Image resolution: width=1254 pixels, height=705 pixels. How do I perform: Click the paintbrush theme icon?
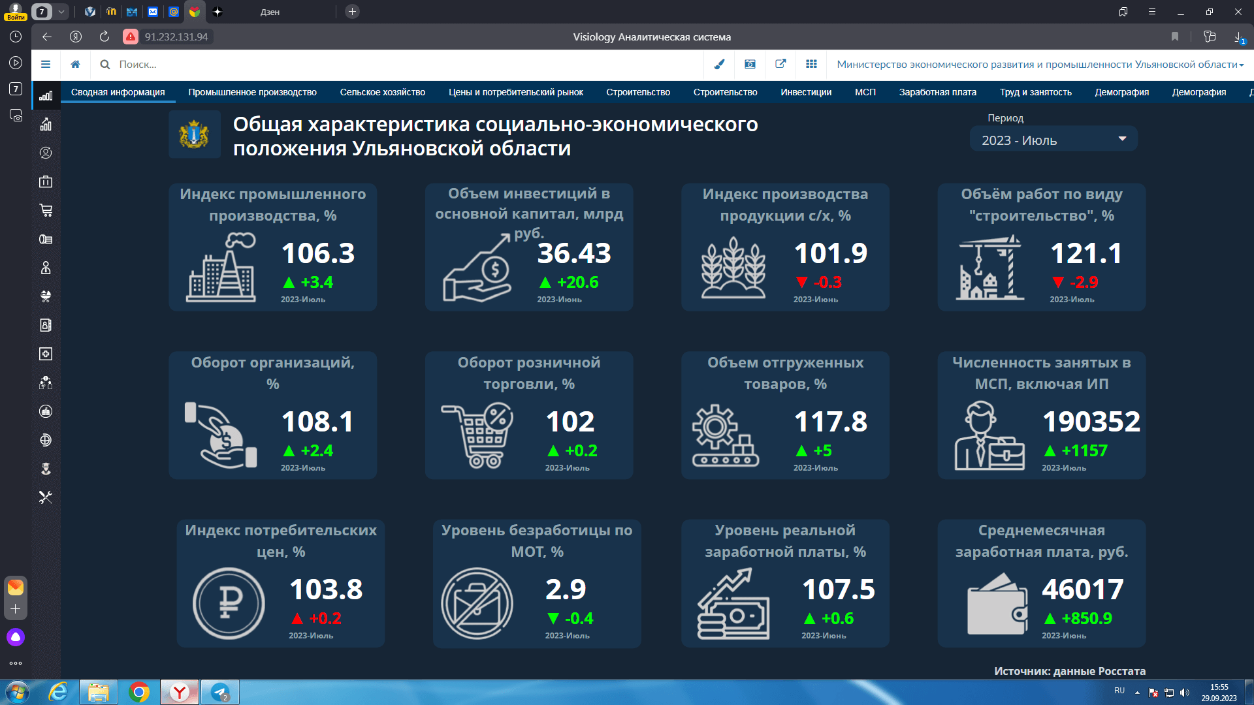(719, 64)
